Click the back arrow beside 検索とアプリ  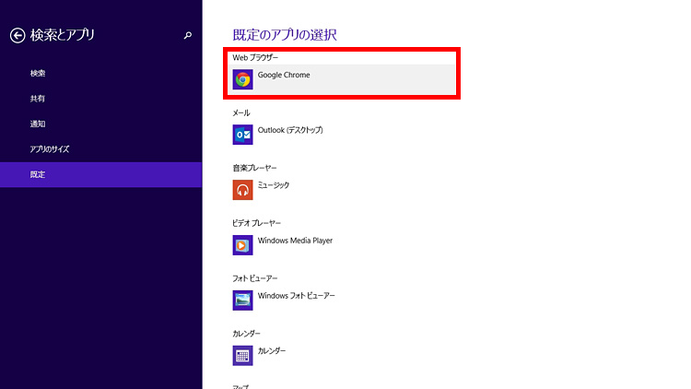pyautogui.click(x=17, y=36)
